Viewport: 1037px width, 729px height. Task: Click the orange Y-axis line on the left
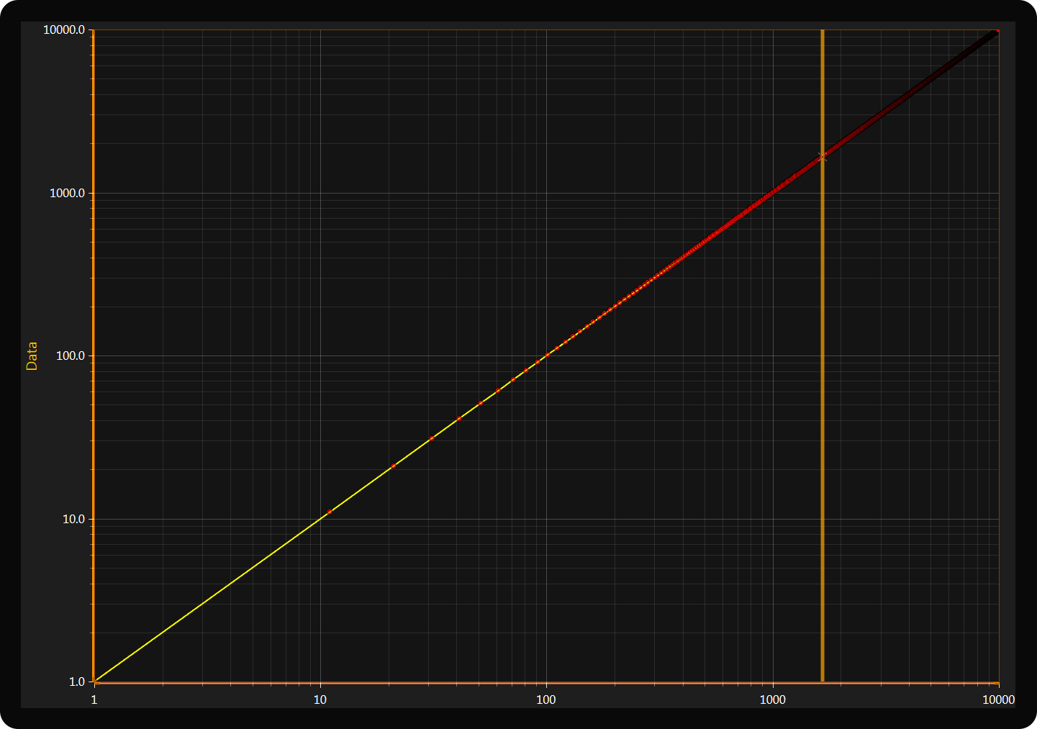pos(93,360)
